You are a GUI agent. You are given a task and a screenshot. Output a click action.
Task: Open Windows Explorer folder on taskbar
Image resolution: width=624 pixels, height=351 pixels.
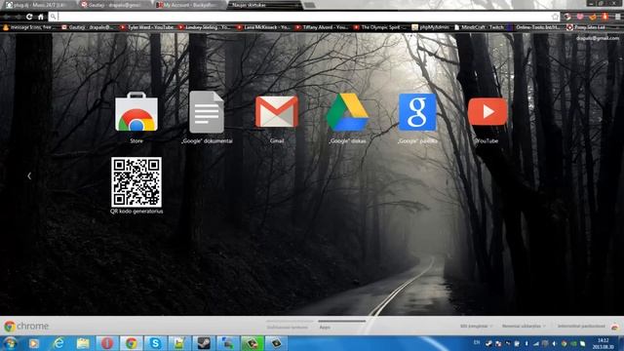click(83, 343)
